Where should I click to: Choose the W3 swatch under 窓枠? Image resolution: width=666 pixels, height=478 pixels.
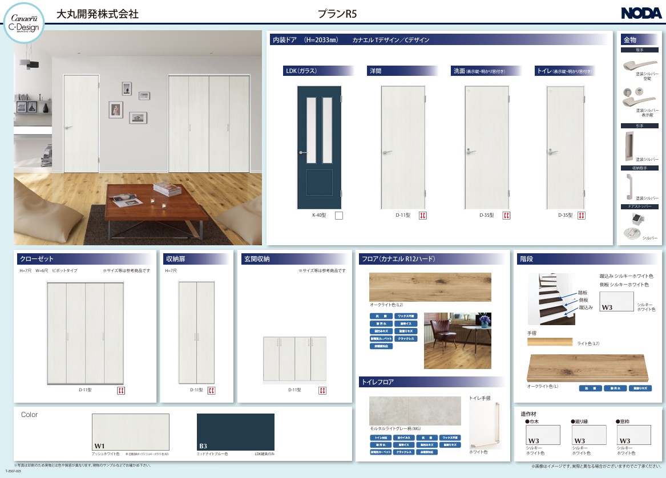[635, 435]
